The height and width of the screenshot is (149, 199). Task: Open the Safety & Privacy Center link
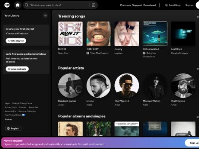click(22, 103)
